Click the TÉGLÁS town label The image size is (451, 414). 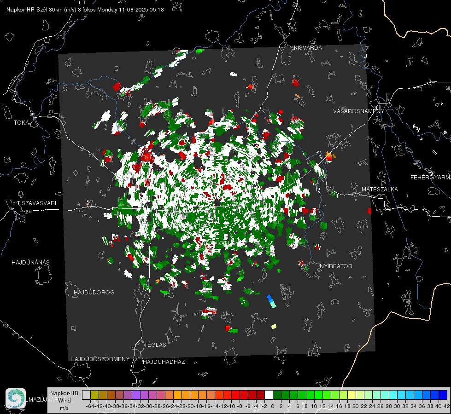(155, 345)
